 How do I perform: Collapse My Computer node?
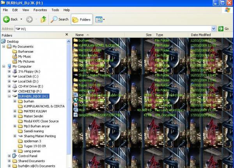pos(4,66)
